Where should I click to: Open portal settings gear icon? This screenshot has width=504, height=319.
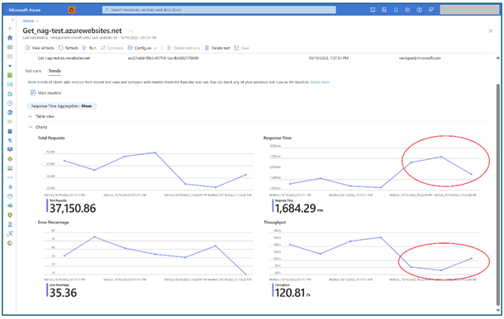[x=407, y=10]
